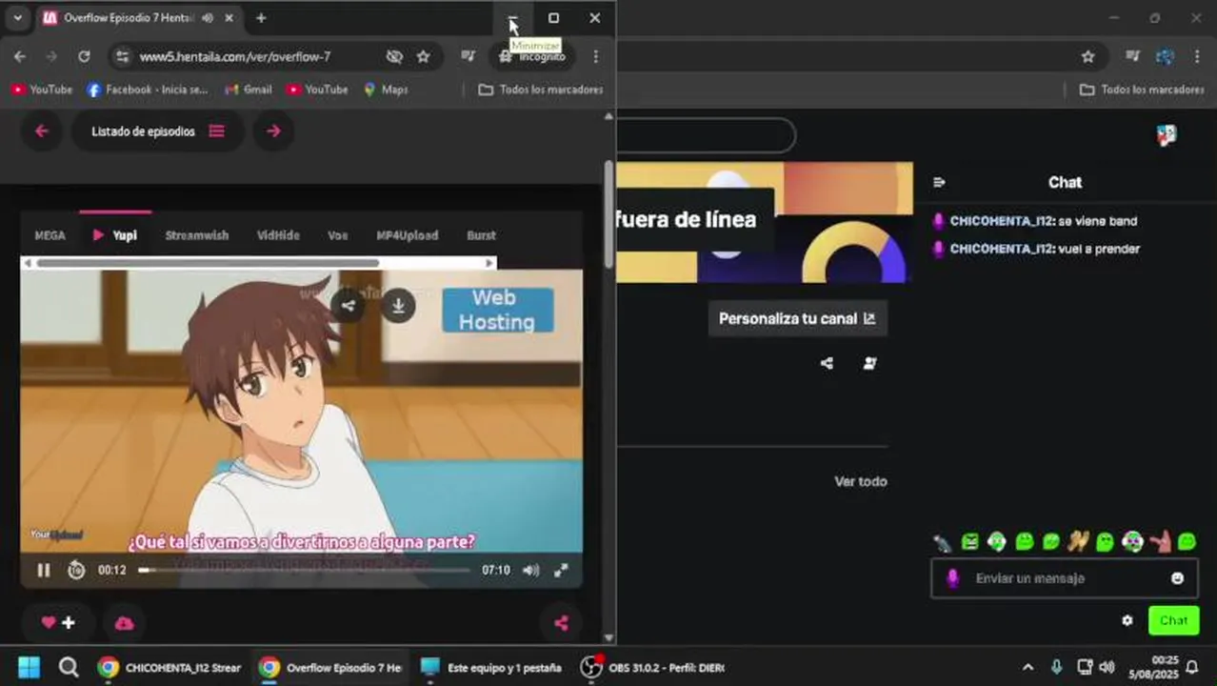Screen dimensions: 1217x686
Task: Mute the tab via the tab's speaker icon
Action: (207, 18)
